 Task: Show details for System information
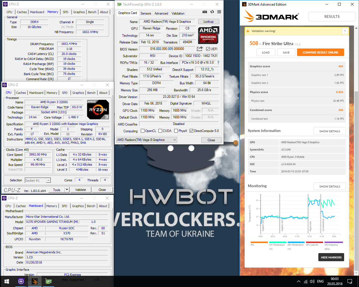(x=330, y=131)
